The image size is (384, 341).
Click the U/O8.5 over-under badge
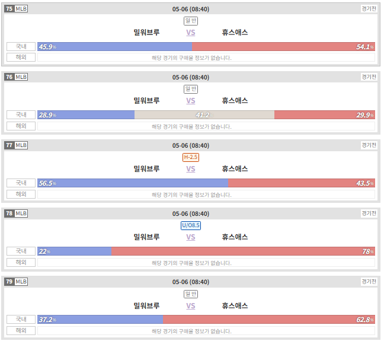click(x=191, y=225)
